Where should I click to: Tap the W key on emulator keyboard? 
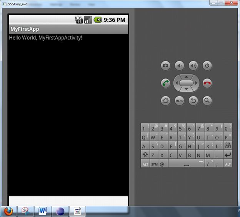155,137
